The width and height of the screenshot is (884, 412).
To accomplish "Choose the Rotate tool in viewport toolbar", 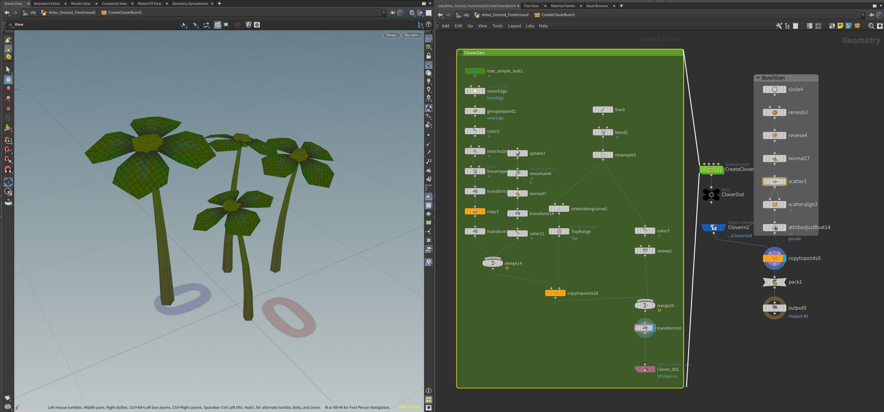I will [8, 99].
